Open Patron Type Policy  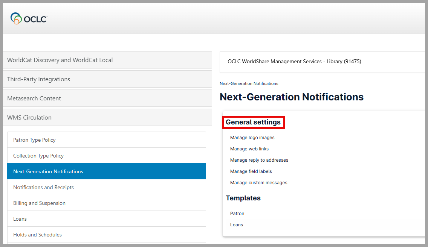(x=107, y=140)
